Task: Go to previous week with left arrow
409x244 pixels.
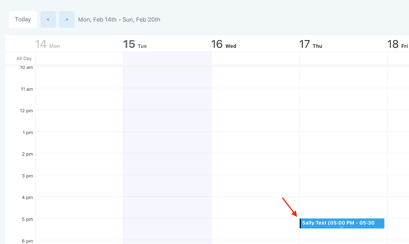Action: (48, 19)
